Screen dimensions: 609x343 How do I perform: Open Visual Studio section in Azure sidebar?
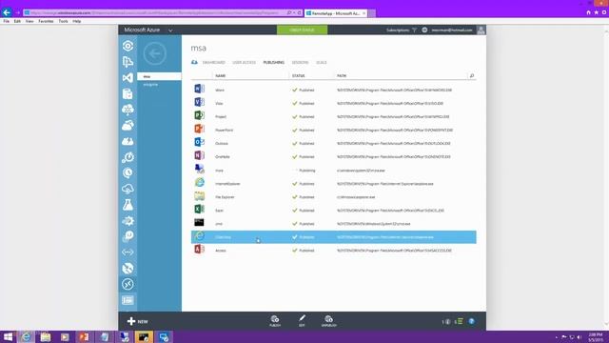point(128,78)
